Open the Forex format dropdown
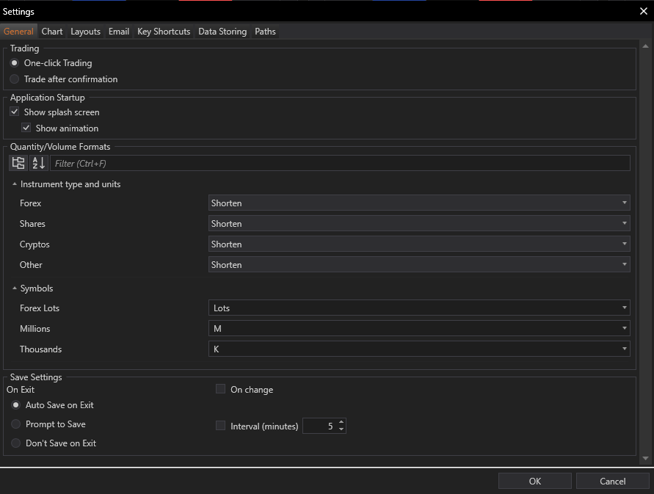This screenshot has height=494, width=654. (x=419, y=203)
